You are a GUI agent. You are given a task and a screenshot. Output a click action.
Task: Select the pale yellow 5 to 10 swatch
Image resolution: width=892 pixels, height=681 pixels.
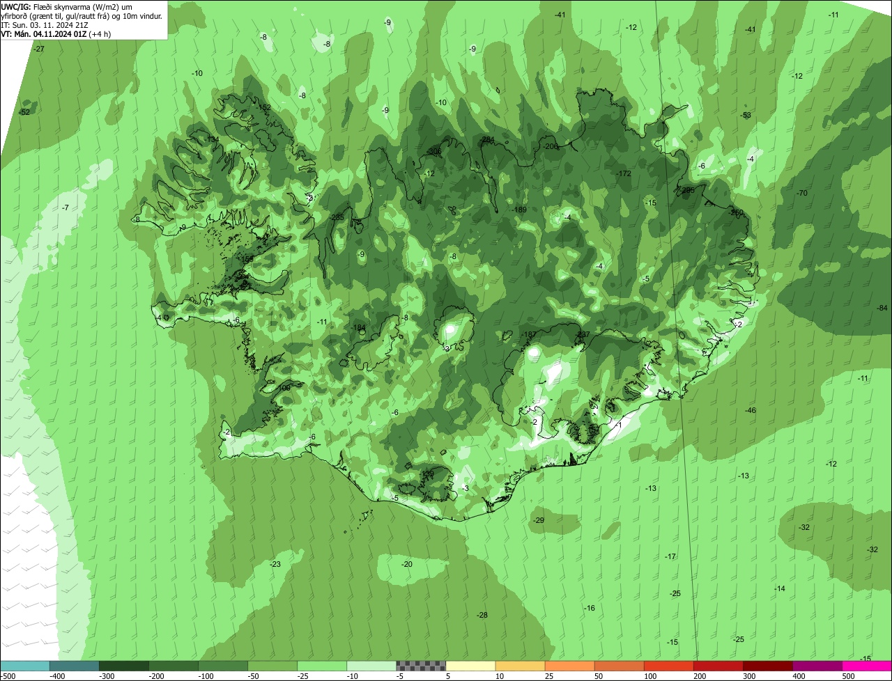coord(470,666)
